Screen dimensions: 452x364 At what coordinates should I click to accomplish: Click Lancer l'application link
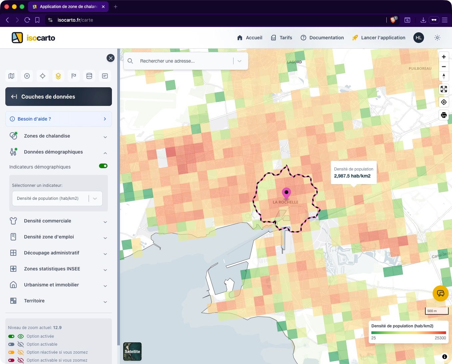point(379,38)
